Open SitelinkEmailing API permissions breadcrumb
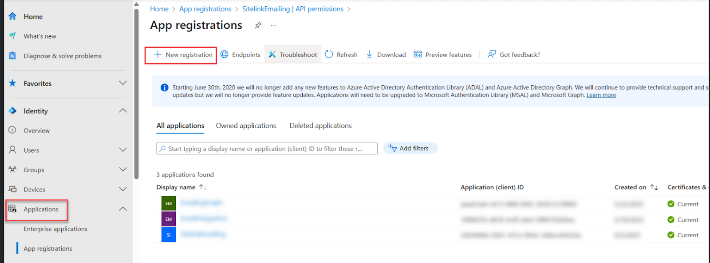The height and width of the screenshot is (263, 710). [293, 9]
